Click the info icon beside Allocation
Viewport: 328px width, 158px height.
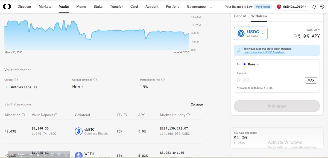tap(23, 115)
